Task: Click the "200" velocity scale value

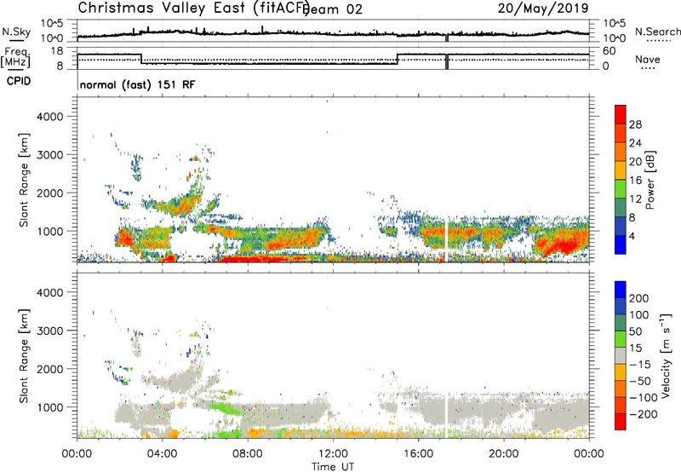Action: pyautogui.click(x=639, y=298)
